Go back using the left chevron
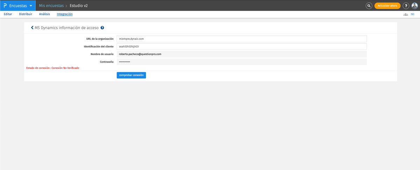420x170 pixels. [x=32, y=28]
